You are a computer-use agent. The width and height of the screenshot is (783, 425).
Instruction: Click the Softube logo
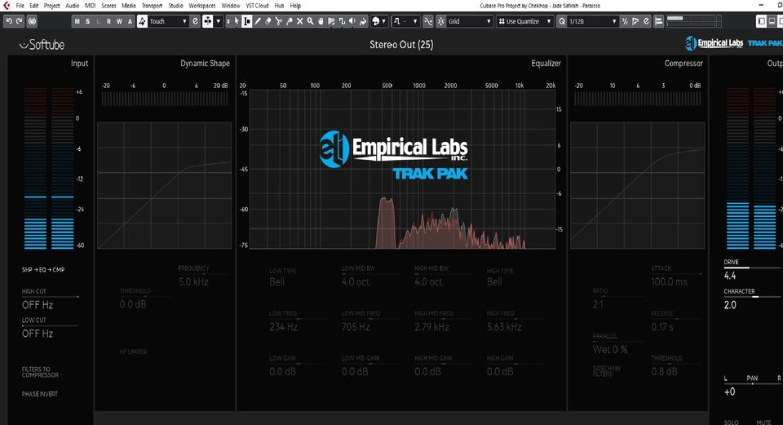pyautogui.click(x=42, y=45)
